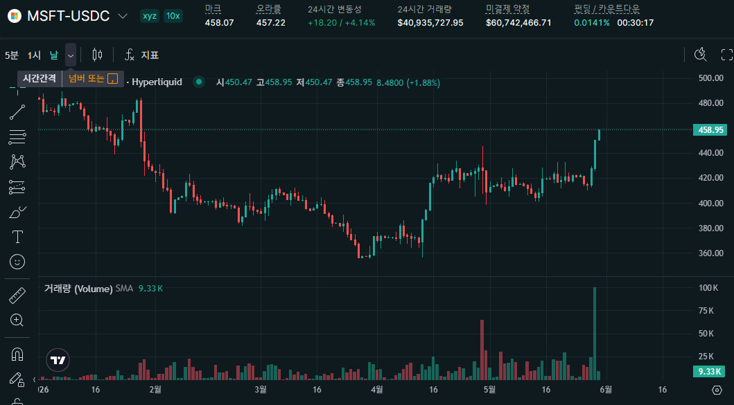
Task: Expand the time interval dropdown arrow
Action: click(x=71, y=55)
